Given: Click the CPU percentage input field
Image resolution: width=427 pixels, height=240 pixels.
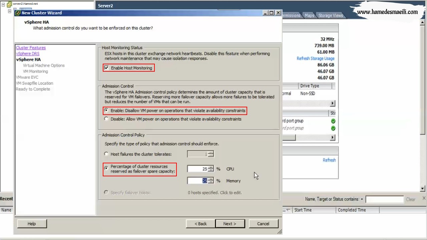Looking at the screenshot, I should tap(198, 169).
